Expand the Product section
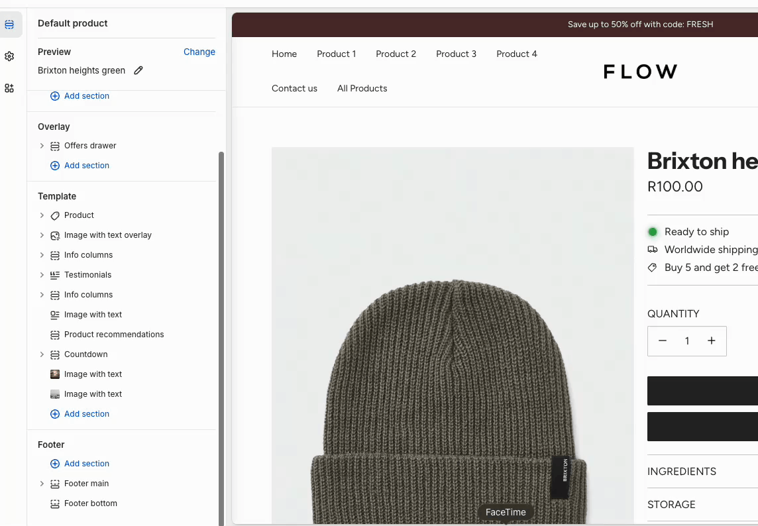The height and width of the screenshot is (526, 758). [x=42, y=215]
